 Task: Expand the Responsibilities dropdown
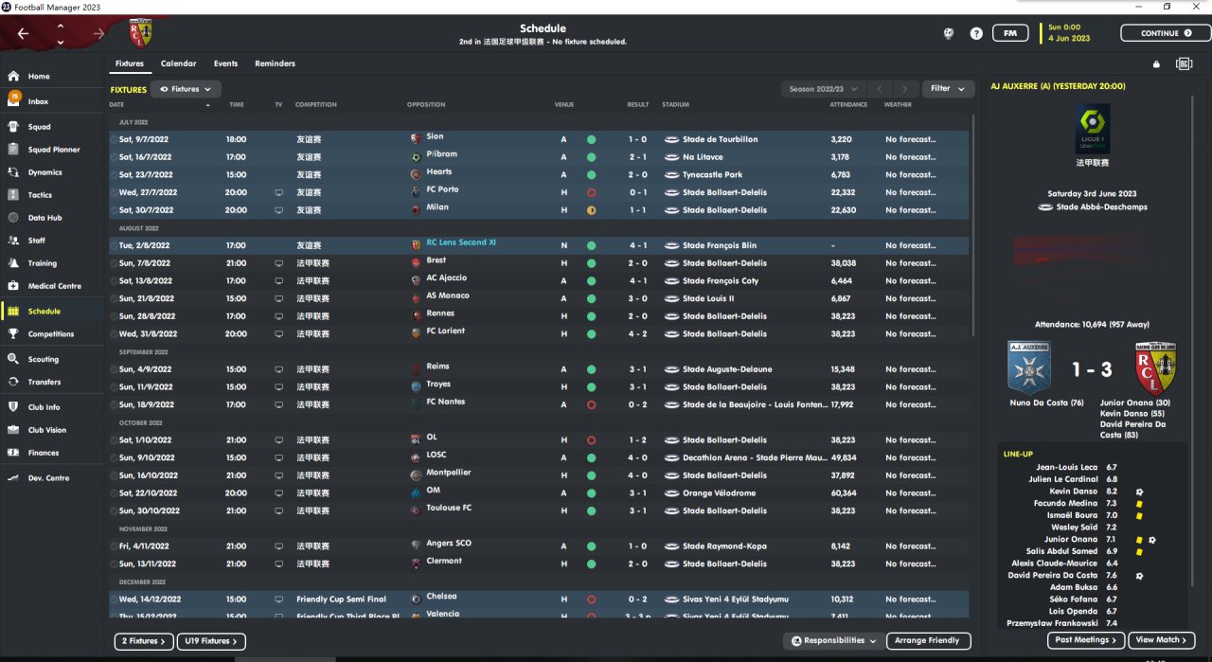click(833, 641)
